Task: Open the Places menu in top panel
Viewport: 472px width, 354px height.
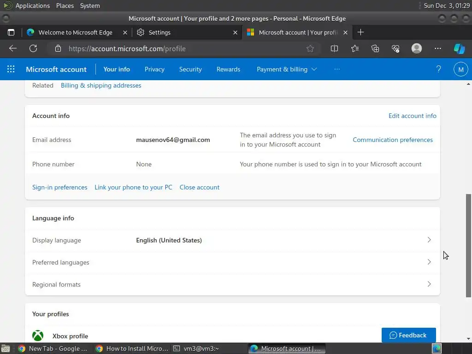Action: (65, 6)
